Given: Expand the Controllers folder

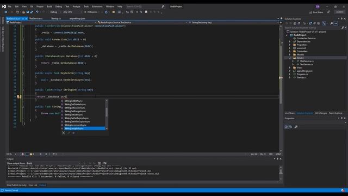Looking at the screenshot, I should 290,51.
